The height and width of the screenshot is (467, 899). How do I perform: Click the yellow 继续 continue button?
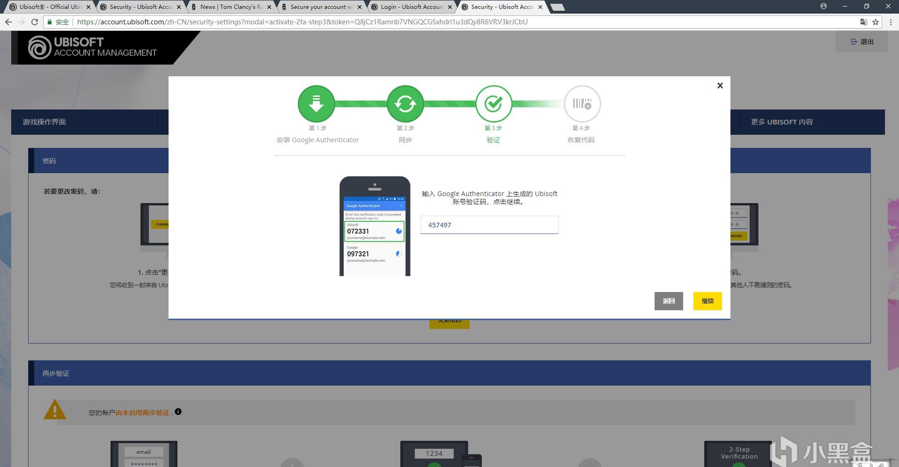pos(707,301)
